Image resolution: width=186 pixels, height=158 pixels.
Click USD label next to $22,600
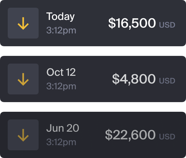click(x=167, y=136)
